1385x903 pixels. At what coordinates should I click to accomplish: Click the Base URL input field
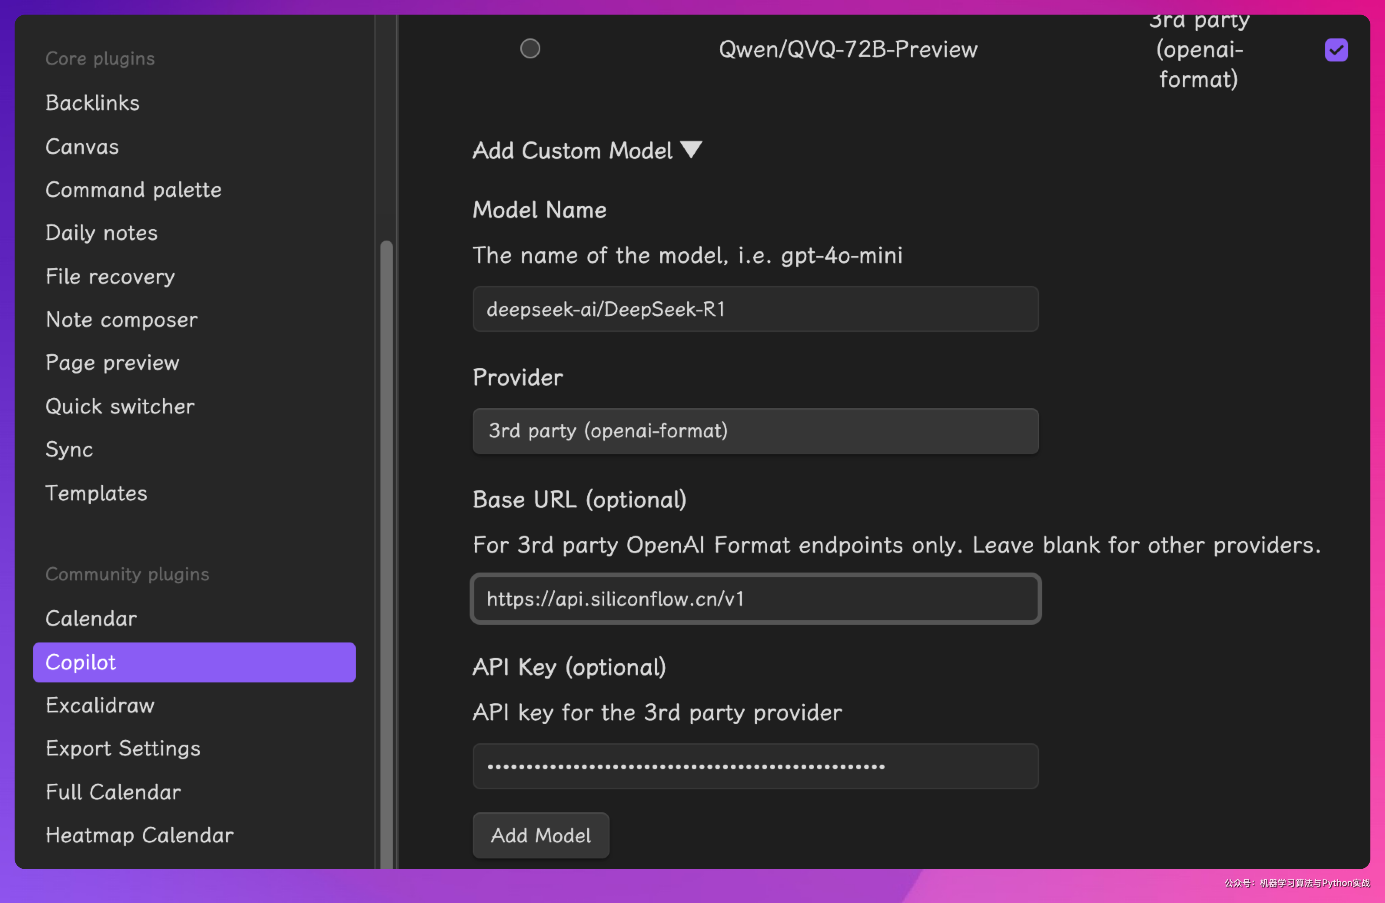coord(755,599)
